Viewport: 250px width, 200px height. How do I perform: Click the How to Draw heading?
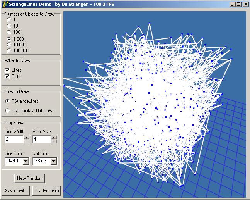click(x=17, y=91)
